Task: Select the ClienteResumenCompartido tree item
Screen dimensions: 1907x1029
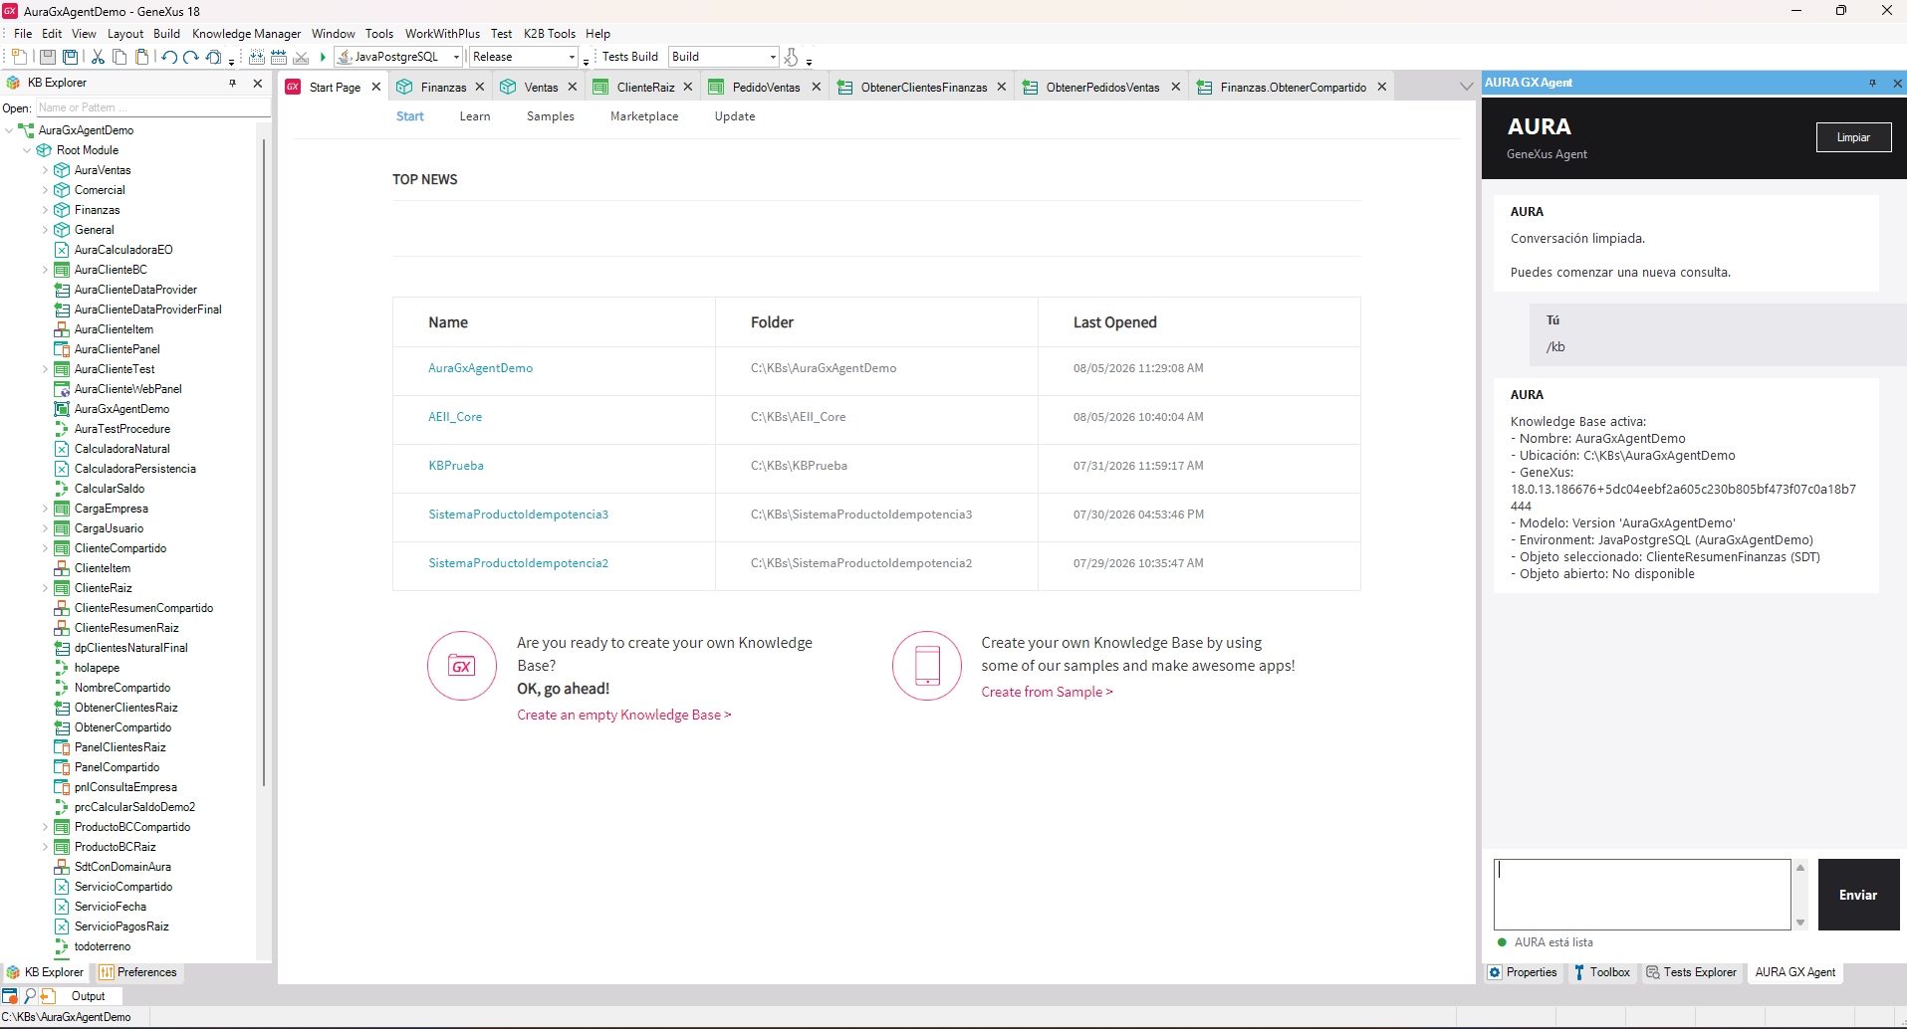Action: pyautogui.click(x=143, y=608)
